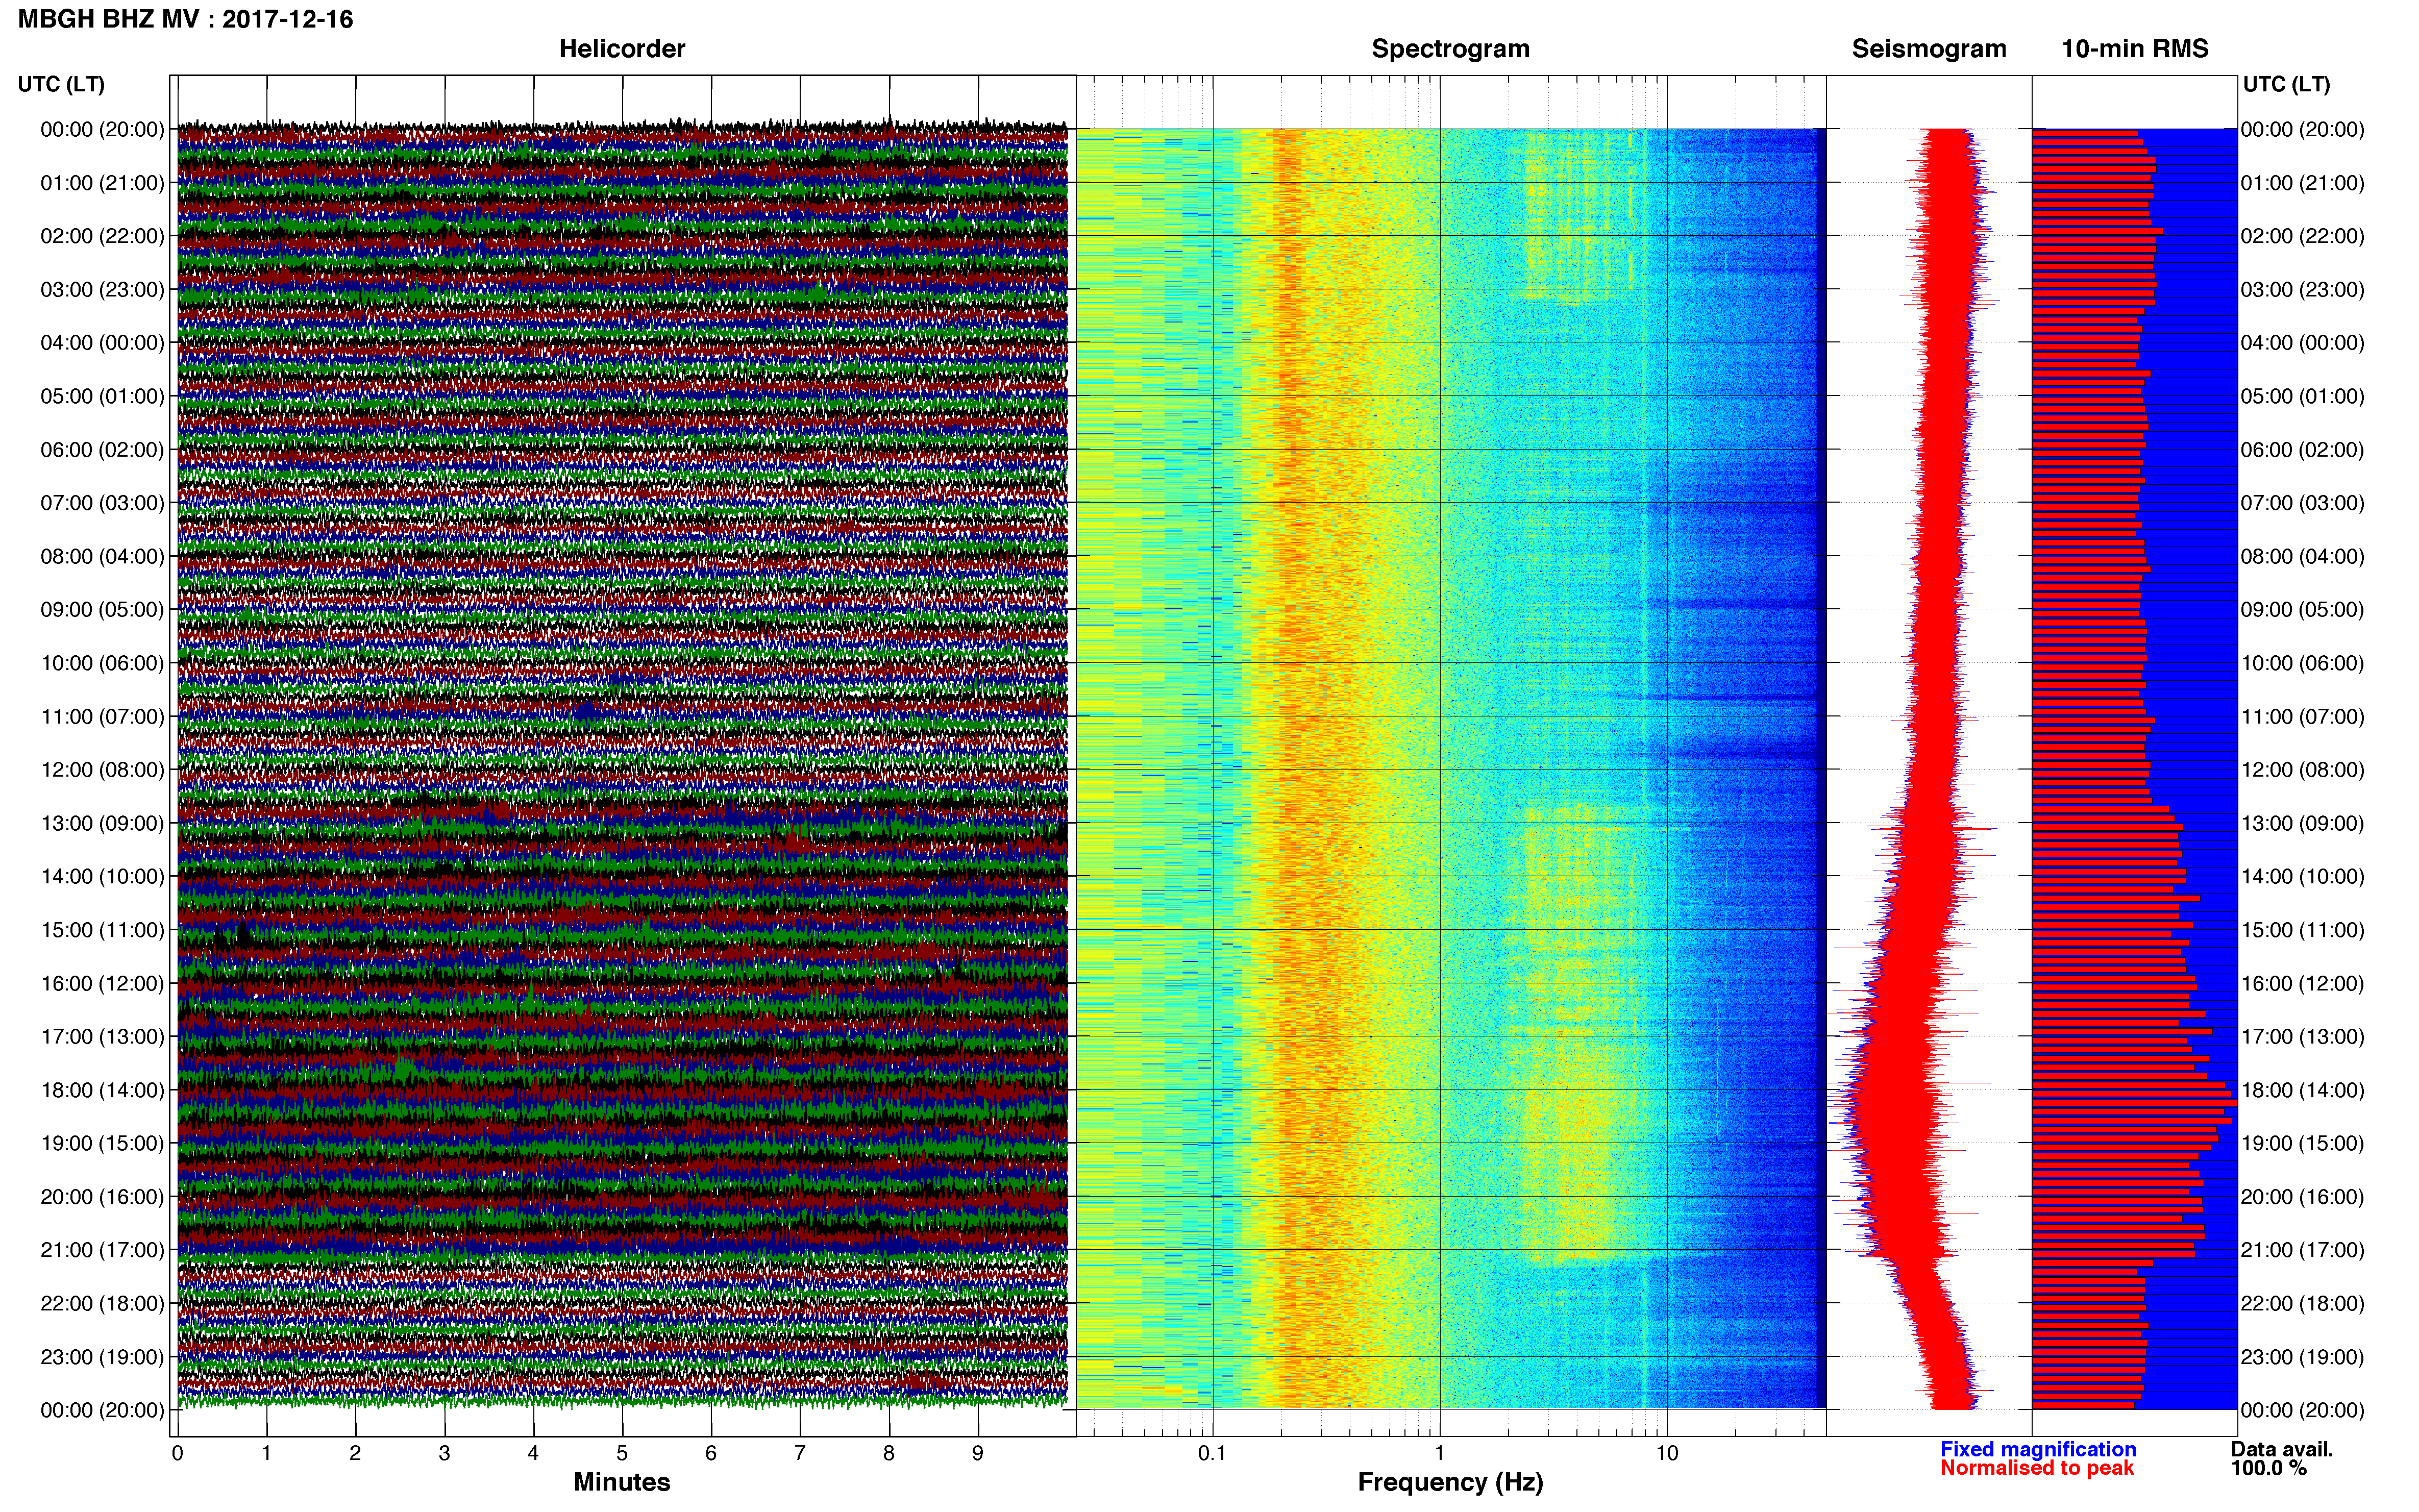Click the minute tick label 3

(x=444, y=1454)
